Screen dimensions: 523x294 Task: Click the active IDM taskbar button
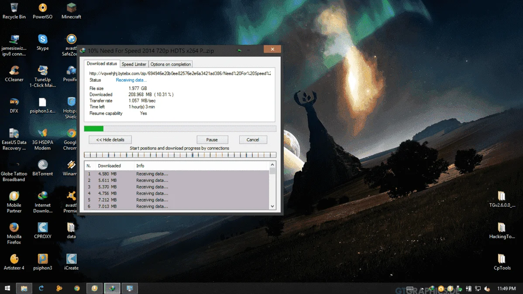112,288
